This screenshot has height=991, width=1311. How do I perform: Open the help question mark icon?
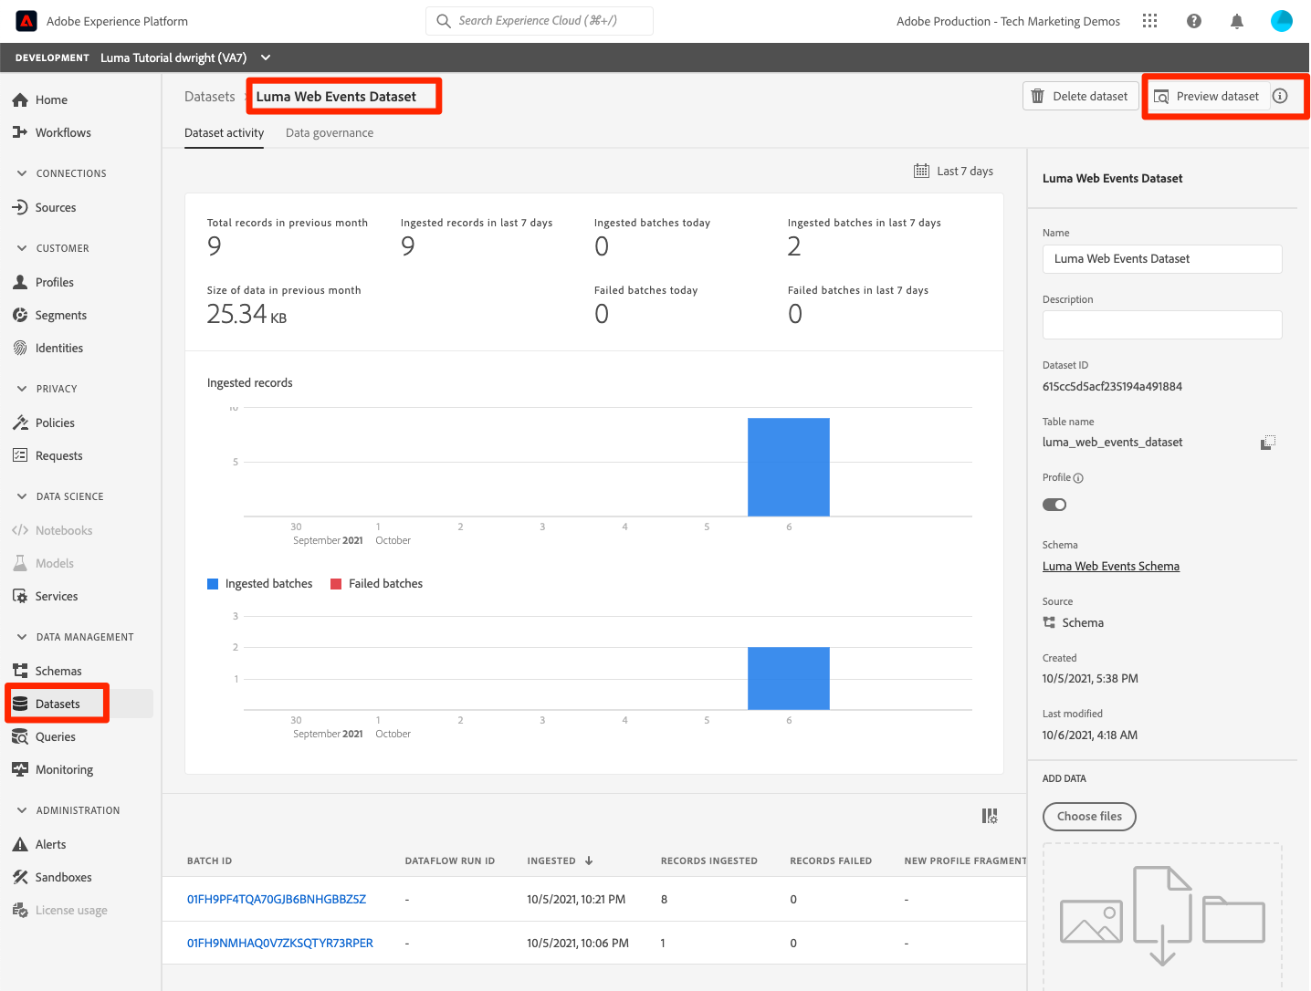pyautogui.click(x=1193, y=21)
